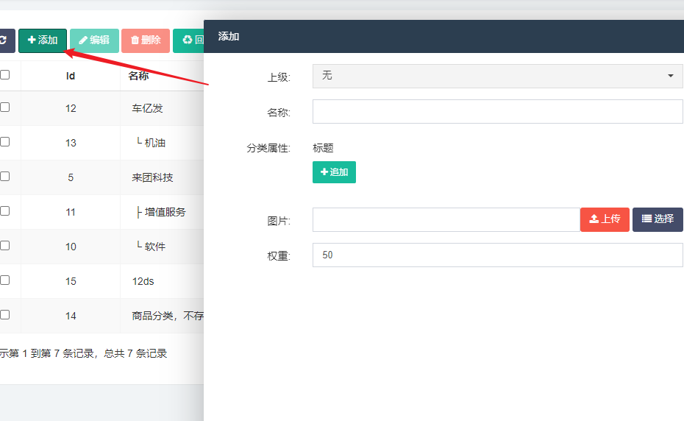The height and width of the screenshot is (421, 684).
Task: Sort by the Id column header
Action: [x=71, y=76]
